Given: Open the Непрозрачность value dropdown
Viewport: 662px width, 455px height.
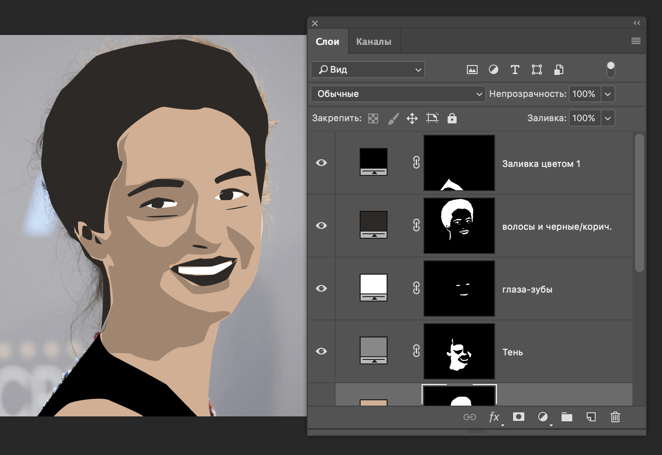Looking at the screenshot, I should (x=608, y=94).
